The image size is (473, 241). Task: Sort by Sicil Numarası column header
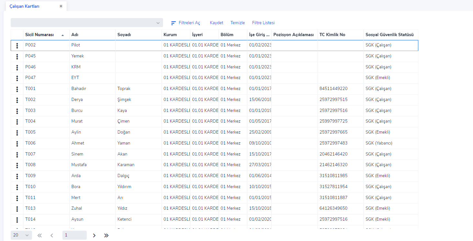pos(39,35)
